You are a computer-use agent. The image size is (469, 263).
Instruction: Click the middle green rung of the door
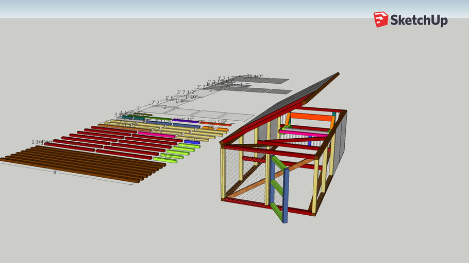point(277,188)
